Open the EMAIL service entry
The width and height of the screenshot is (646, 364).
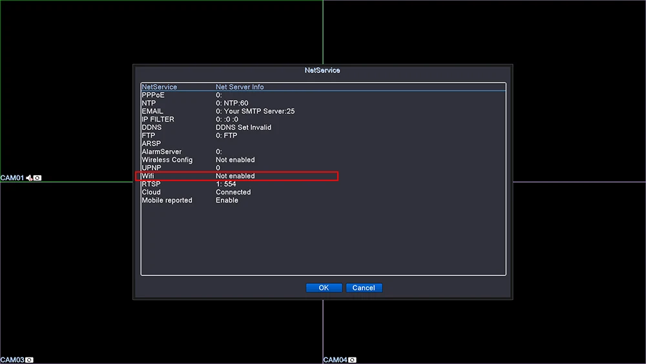click(x=324, y=111)
